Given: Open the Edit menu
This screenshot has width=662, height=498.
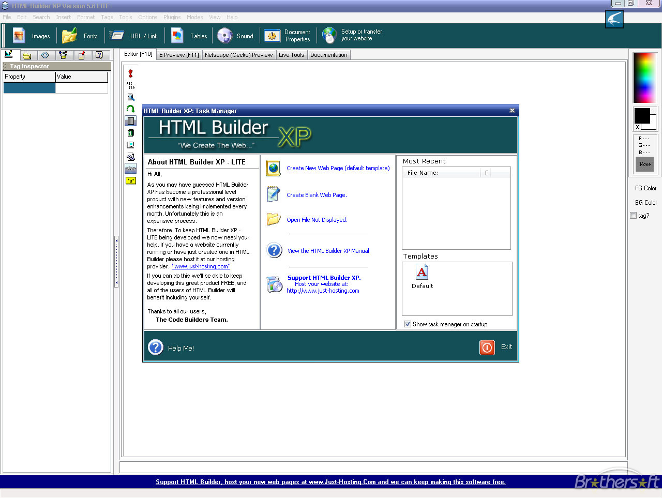Looking at the screenshot, I should click(22, 17).
